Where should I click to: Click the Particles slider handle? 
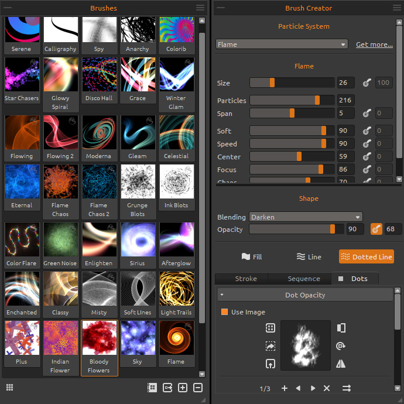[x=317, y=101]
